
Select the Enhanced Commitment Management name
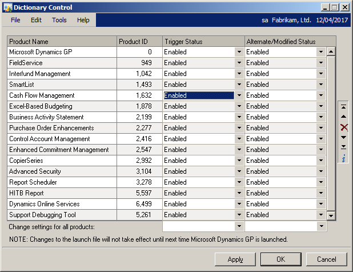point(59,150)
